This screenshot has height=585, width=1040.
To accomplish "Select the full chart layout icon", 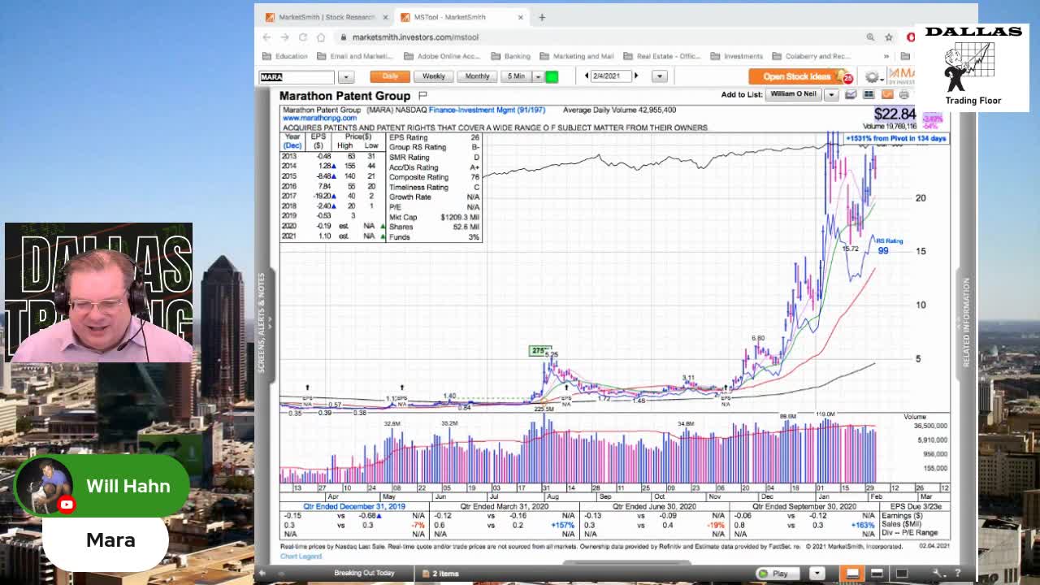I will point(901,573).
